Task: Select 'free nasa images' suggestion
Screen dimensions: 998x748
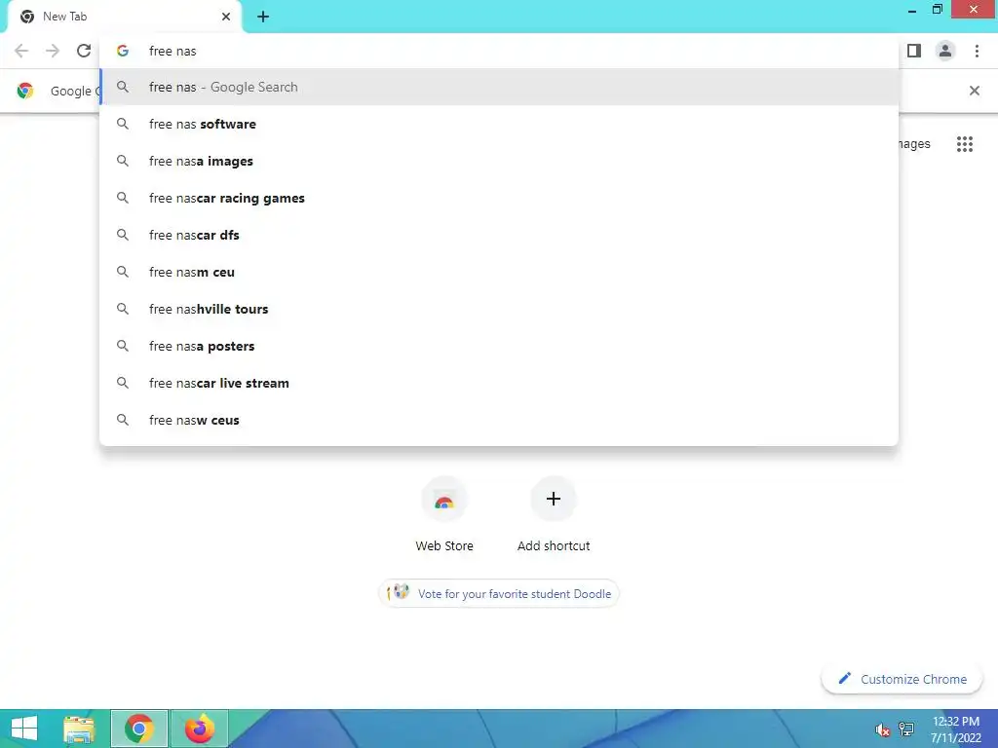Action: click(x=499, y=161)
